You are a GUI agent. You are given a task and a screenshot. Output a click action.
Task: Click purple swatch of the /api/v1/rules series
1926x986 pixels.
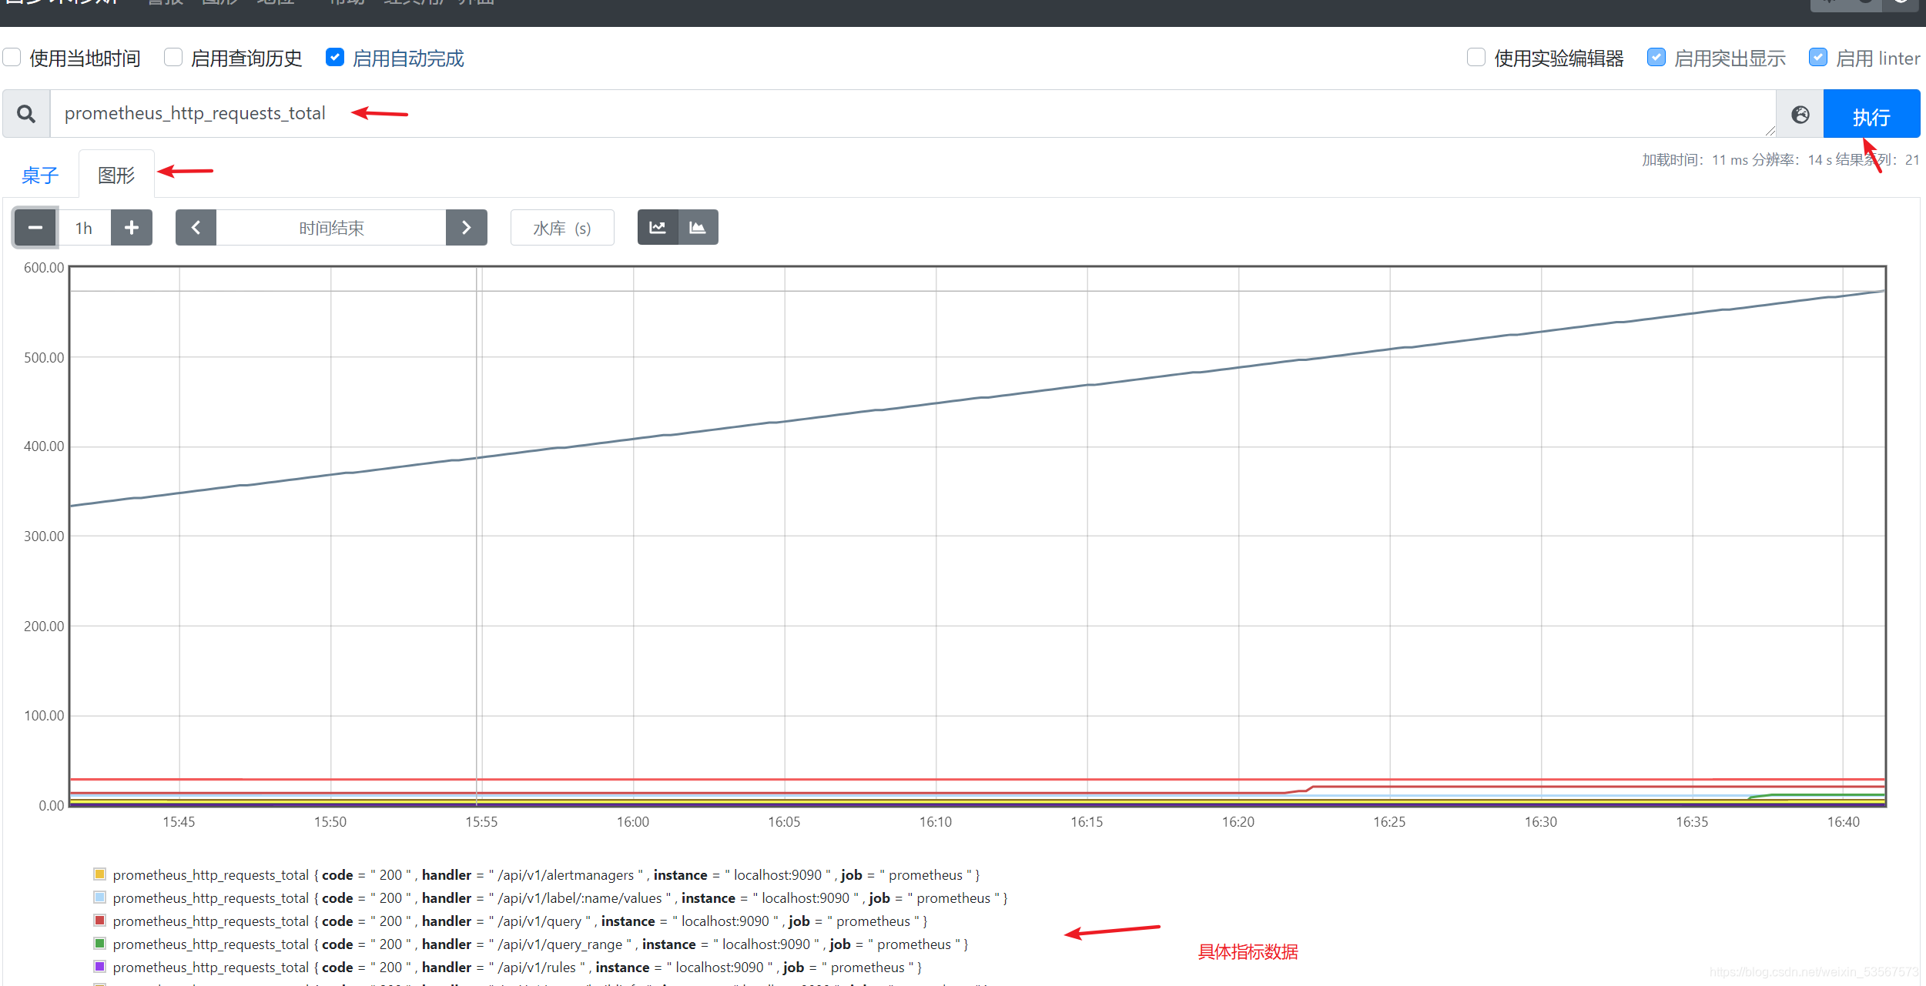99,967
